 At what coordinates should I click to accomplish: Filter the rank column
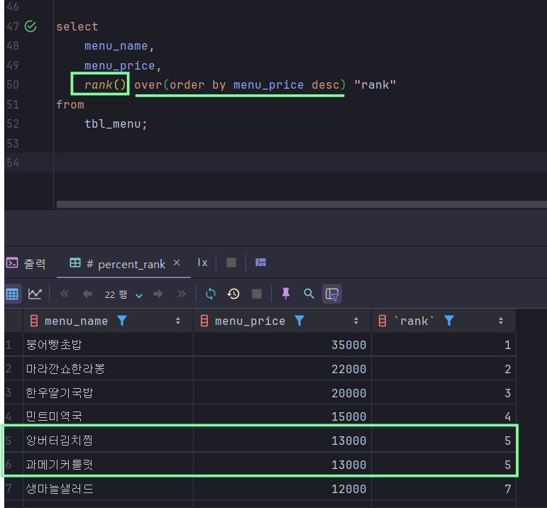tap(449, 321)
